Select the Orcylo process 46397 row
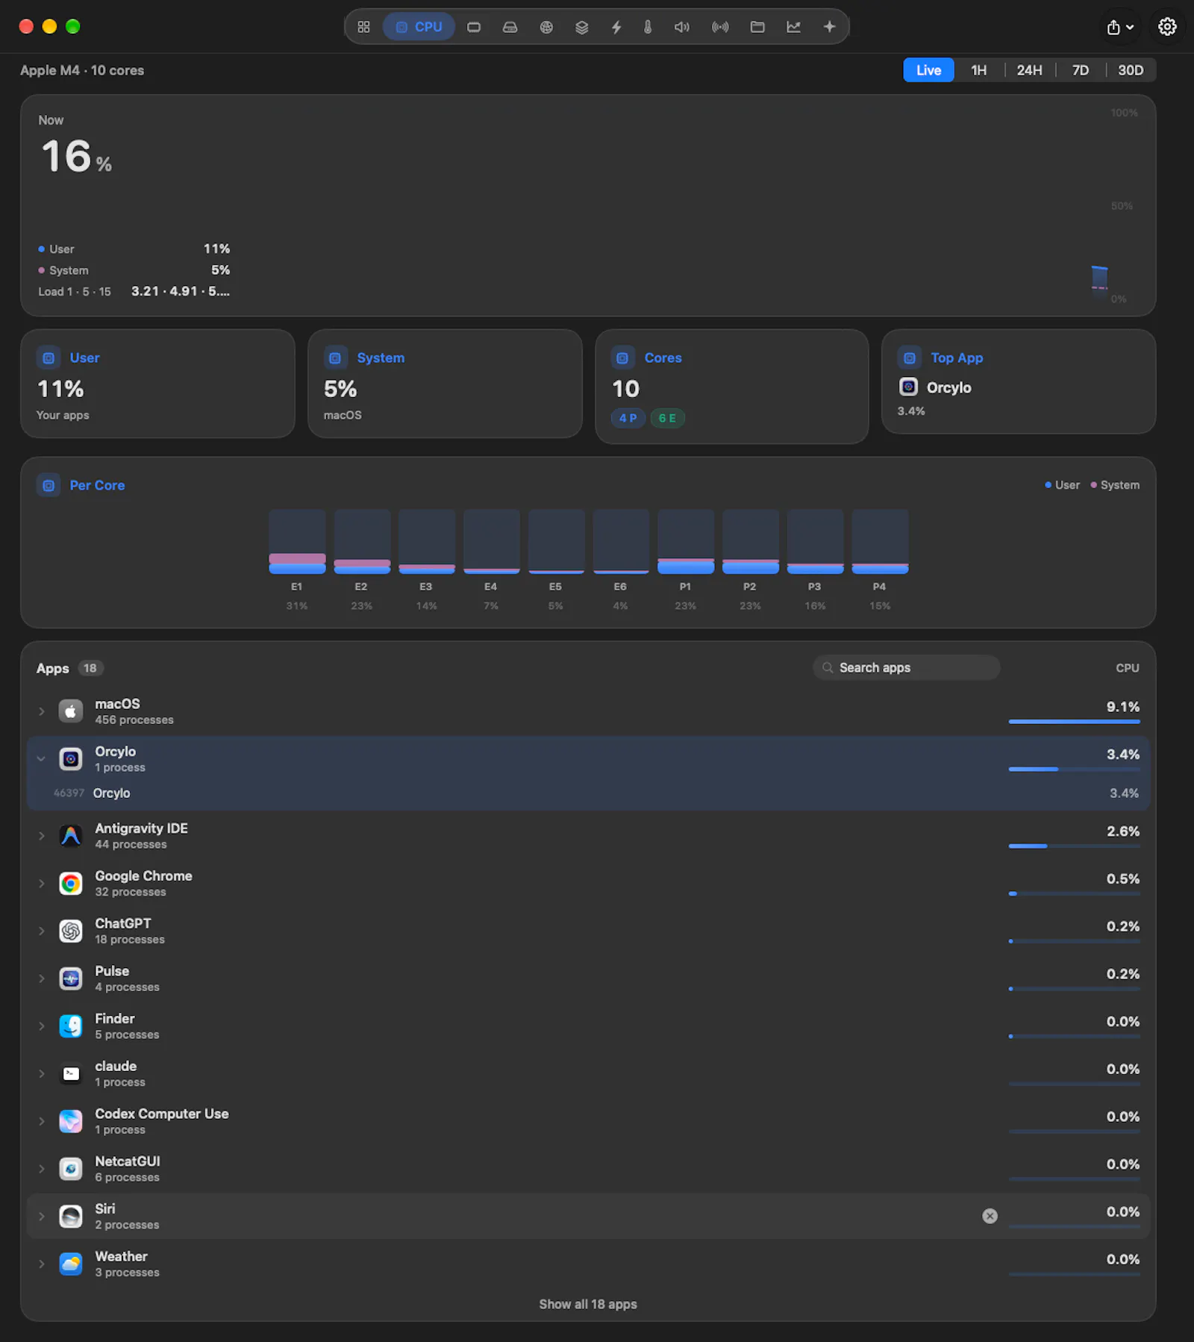Viewport: 1194px width, 1342px height. (588, 793)
